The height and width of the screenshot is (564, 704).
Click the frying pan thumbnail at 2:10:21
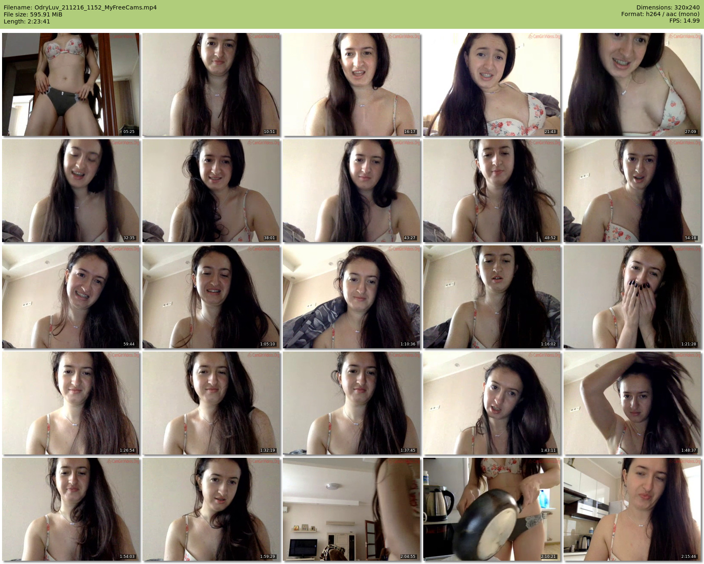(x=492, y=509)
